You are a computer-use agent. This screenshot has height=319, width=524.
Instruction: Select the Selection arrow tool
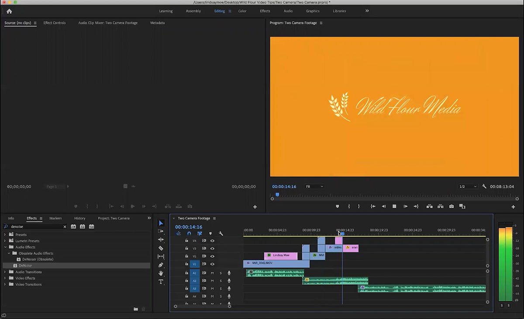point(161,223)
